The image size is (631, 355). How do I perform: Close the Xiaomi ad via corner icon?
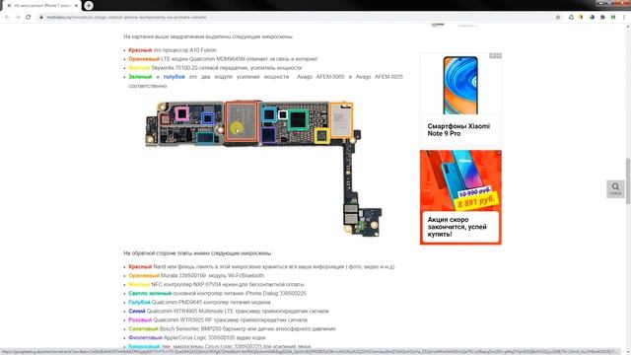point(499,55)
